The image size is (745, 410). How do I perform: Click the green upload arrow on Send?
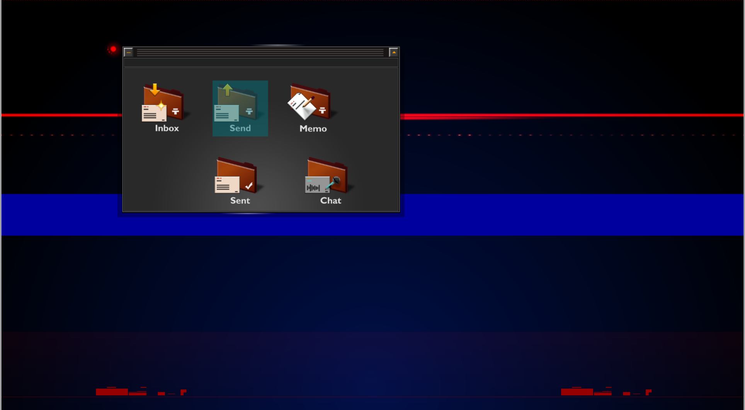pyautogui.click(x=227, y=90)
